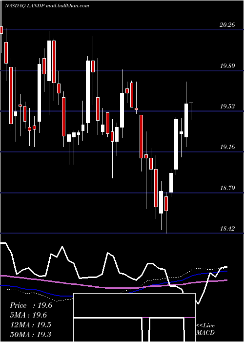
Task: Click the 50MA : 19.3 readout
Action: click(30, 334)
